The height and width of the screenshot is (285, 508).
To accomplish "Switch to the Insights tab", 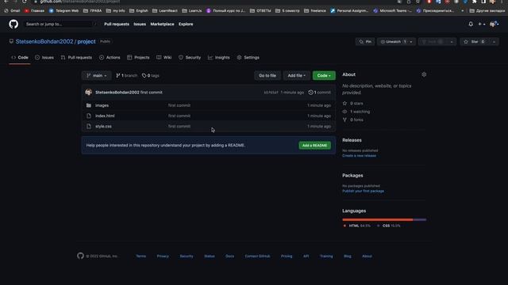I will 219,58.
